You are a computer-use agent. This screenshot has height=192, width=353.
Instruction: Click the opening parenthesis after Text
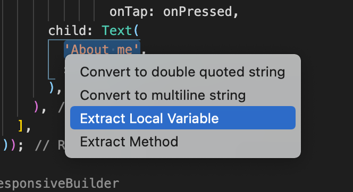point(137,30)
